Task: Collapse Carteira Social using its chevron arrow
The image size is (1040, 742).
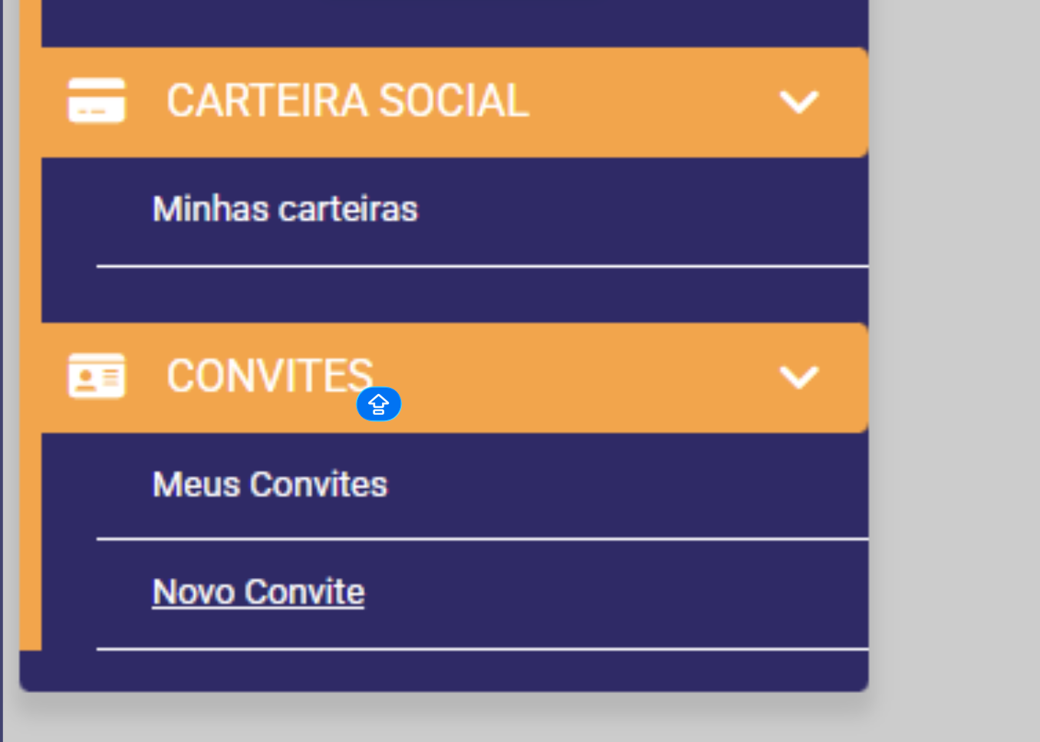Action: pos(798,102)
